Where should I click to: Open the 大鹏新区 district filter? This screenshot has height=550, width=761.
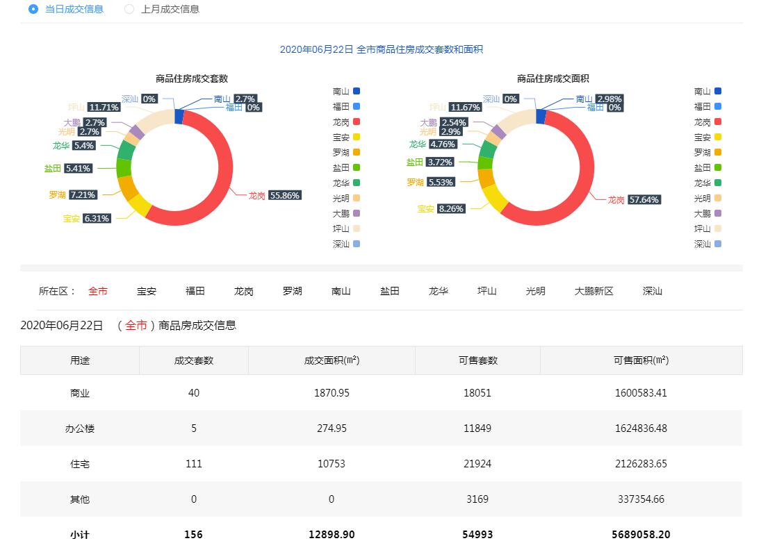[x=594, y=291]
